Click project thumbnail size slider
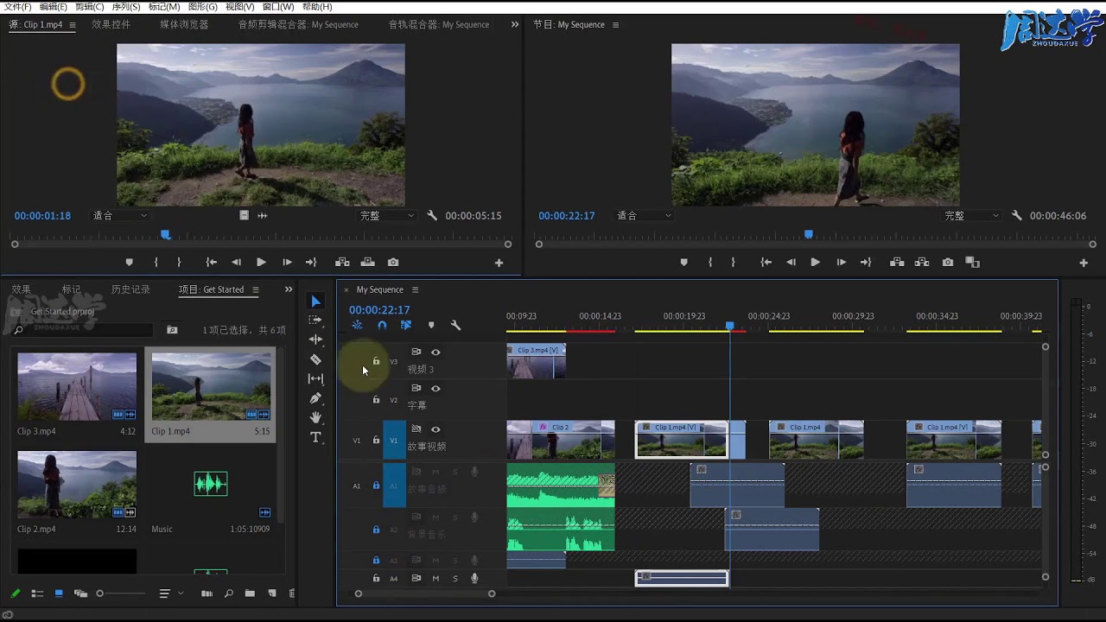This screenshot has height=622, width=1106. [122, 593]
